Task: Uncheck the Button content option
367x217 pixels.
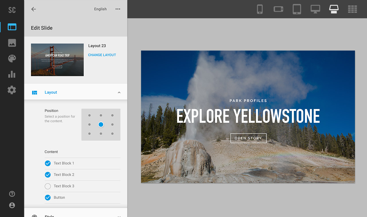Action: (x=48, y=198)
